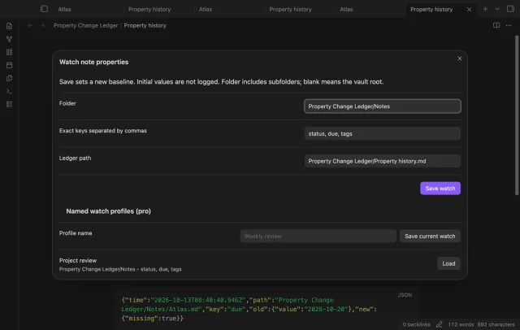Click the insert template ribbon icon
520x330 pixels.
coord(9,78)
